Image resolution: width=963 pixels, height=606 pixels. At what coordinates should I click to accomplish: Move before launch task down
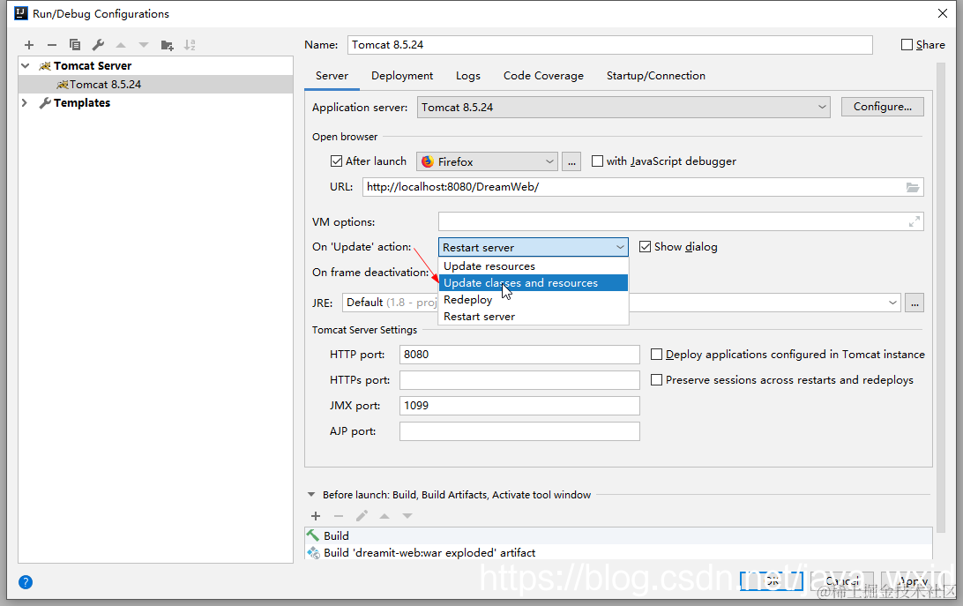pos(407,516)
